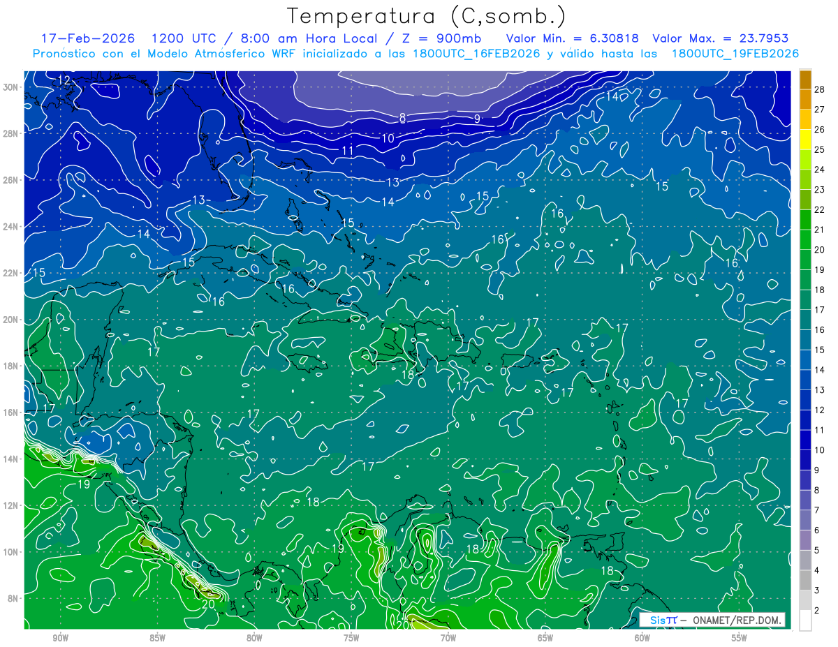Click the 'SisTT - ONAMET/REP.DOM.' credit box

tap(713, 620)
